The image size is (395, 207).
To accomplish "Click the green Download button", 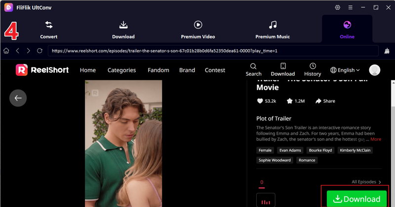I will click(356, 199).
